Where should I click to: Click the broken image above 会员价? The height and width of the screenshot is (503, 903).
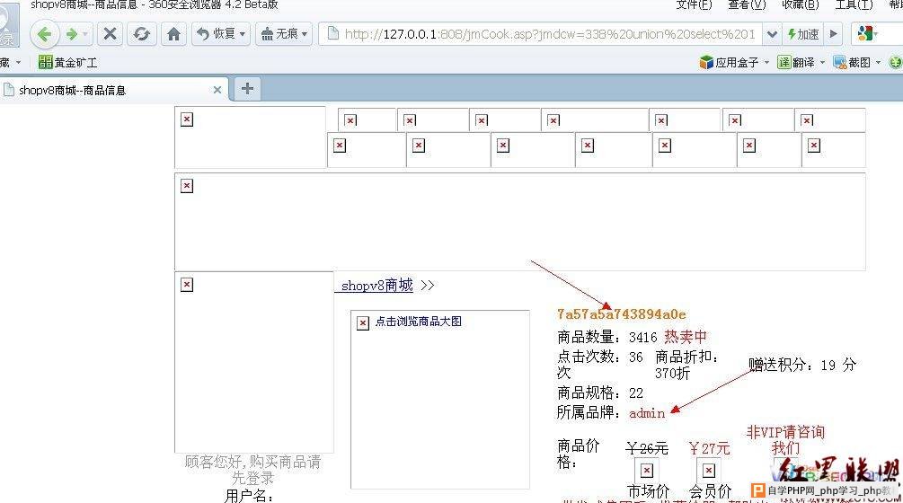(708, 471)
